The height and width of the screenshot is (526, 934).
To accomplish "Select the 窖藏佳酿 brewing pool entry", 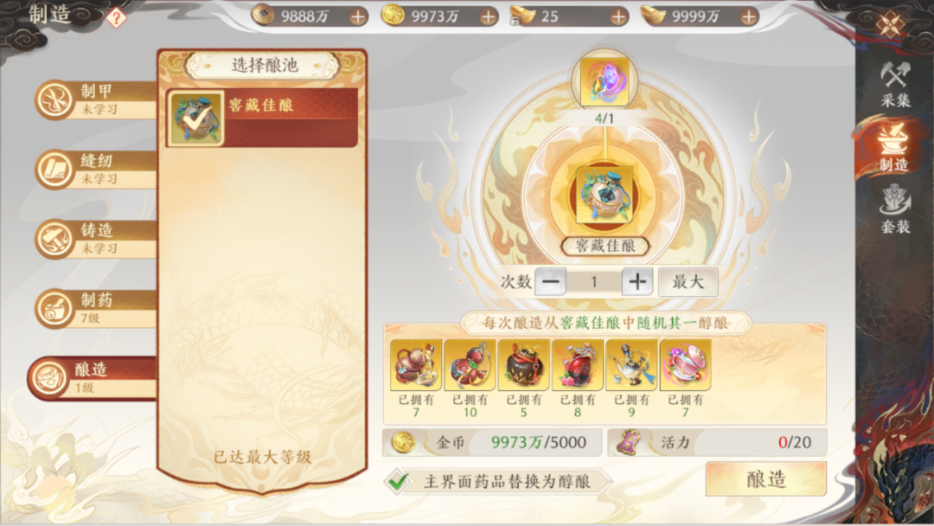I will click(262, 118).
